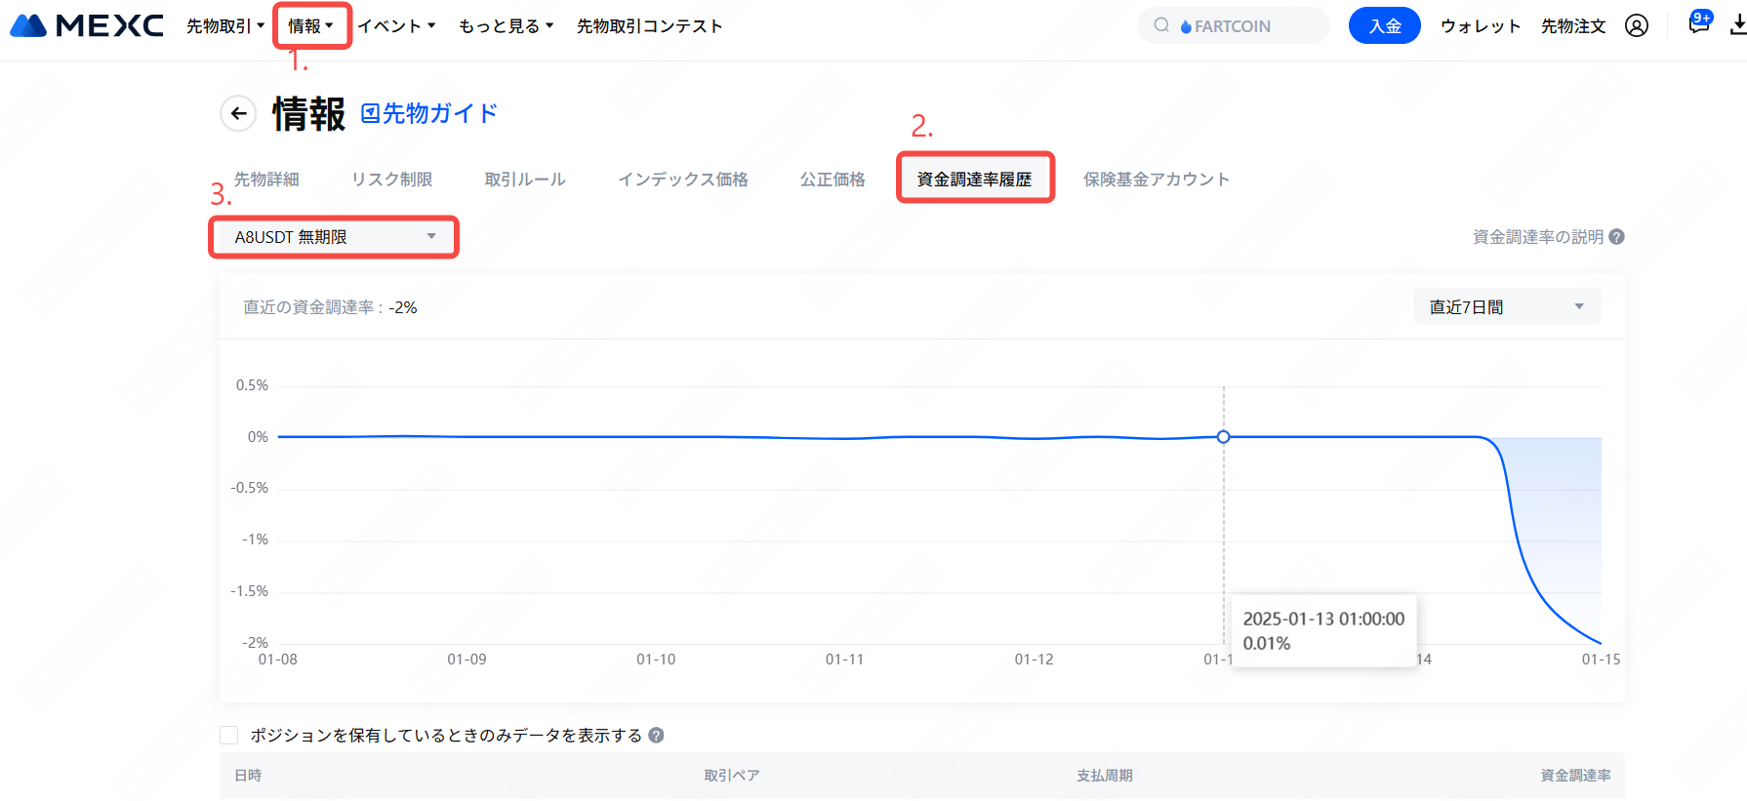Screen dimensions: 1747x801
Task: Click the question icon beside position checkbox
Action: pos(656,736)
